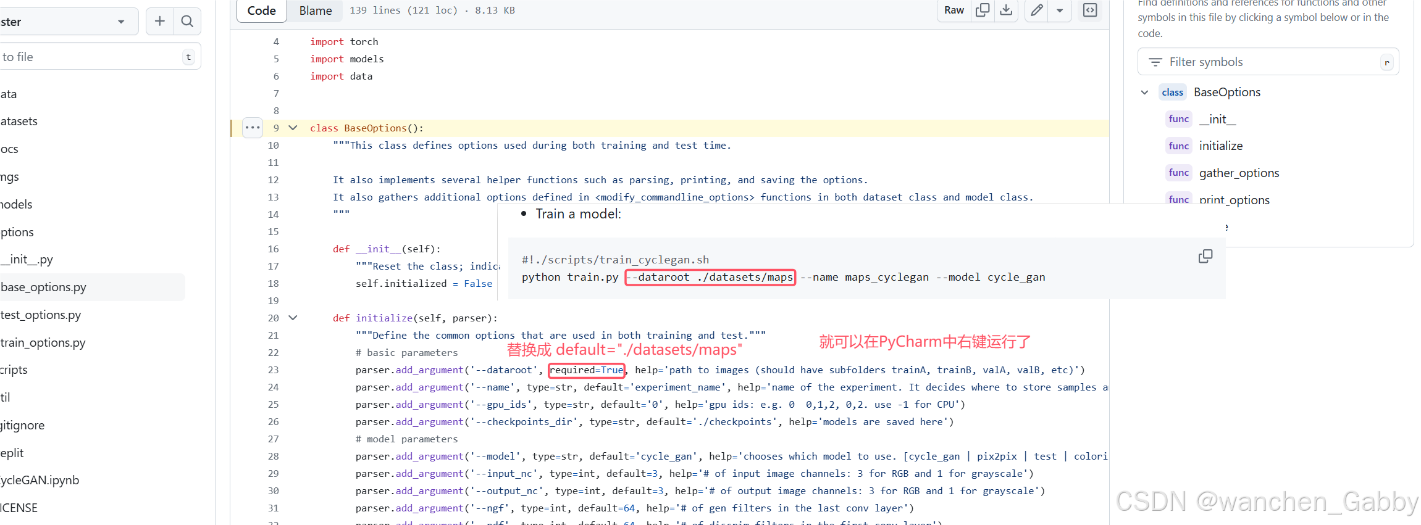
Task: Open test_options.py in file tree
Action: pyautogui.click(x=41, y=315)
